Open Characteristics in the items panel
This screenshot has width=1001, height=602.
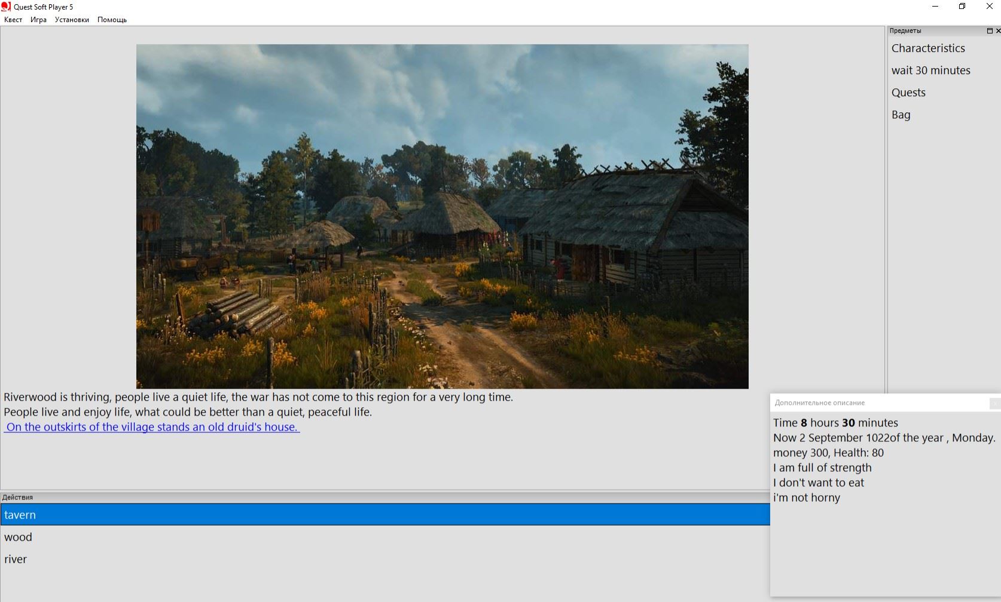coord(928,48)
